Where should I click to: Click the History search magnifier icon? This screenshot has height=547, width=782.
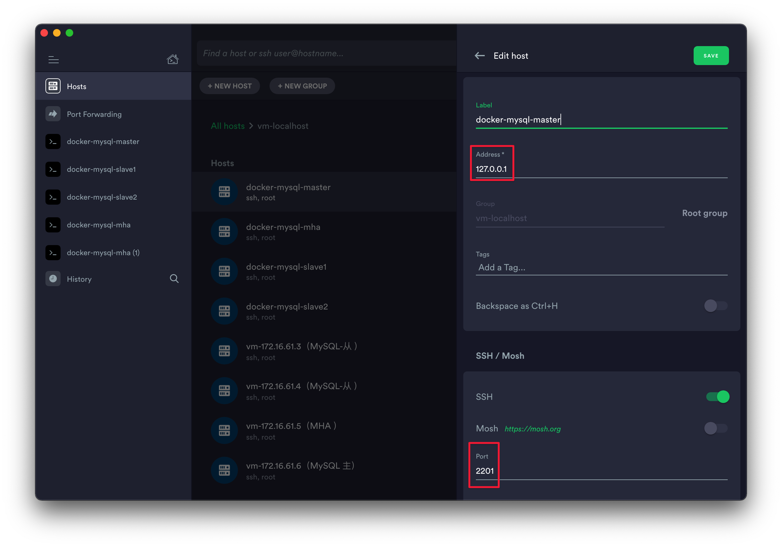click(174, 279)
